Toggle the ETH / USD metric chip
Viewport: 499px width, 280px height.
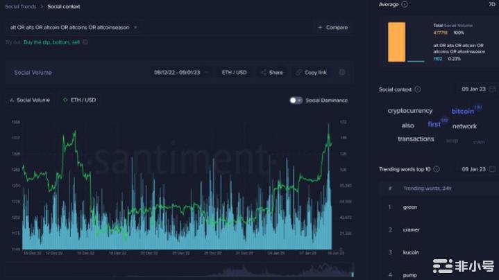click(x=80, y=100)
